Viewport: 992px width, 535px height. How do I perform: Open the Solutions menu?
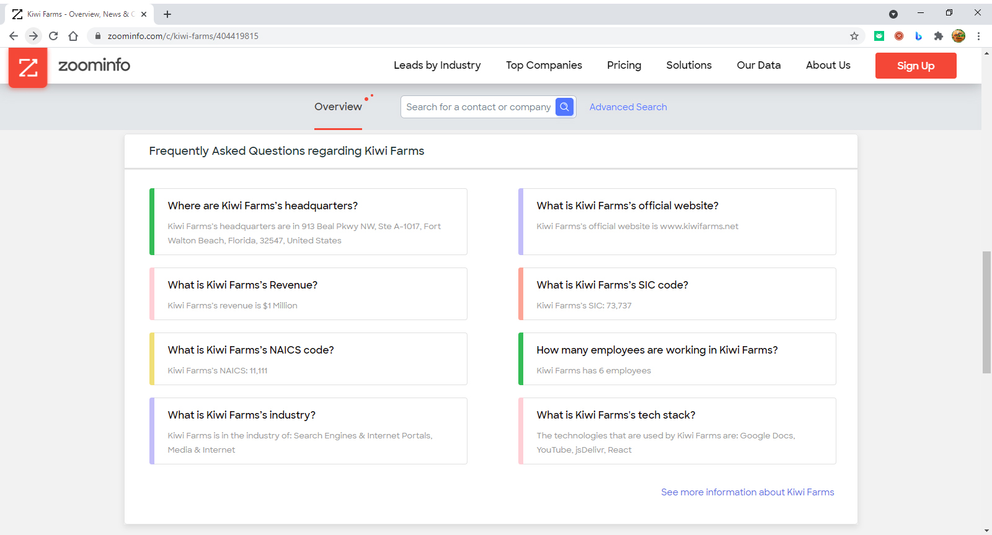point(689,65)
